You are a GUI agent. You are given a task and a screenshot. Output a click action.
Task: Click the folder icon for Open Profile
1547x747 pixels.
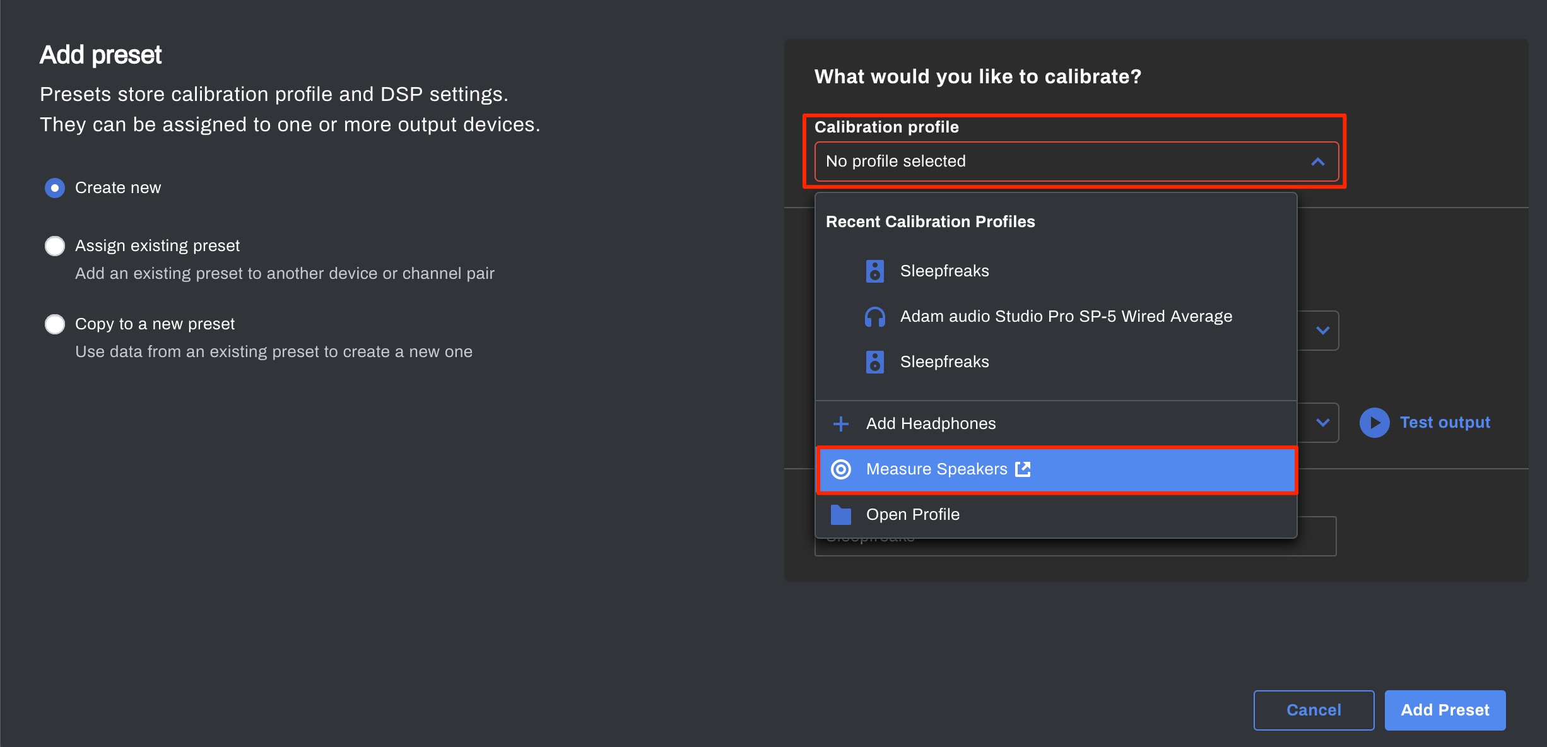841,515
